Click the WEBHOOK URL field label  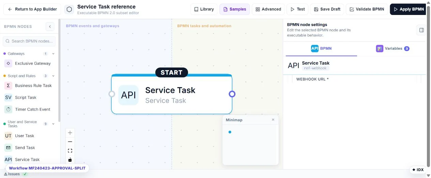point(312,79)
